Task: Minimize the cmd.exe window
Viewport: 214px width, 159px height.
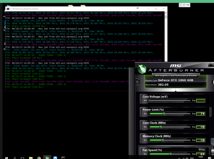Action: tap(149, 9)
